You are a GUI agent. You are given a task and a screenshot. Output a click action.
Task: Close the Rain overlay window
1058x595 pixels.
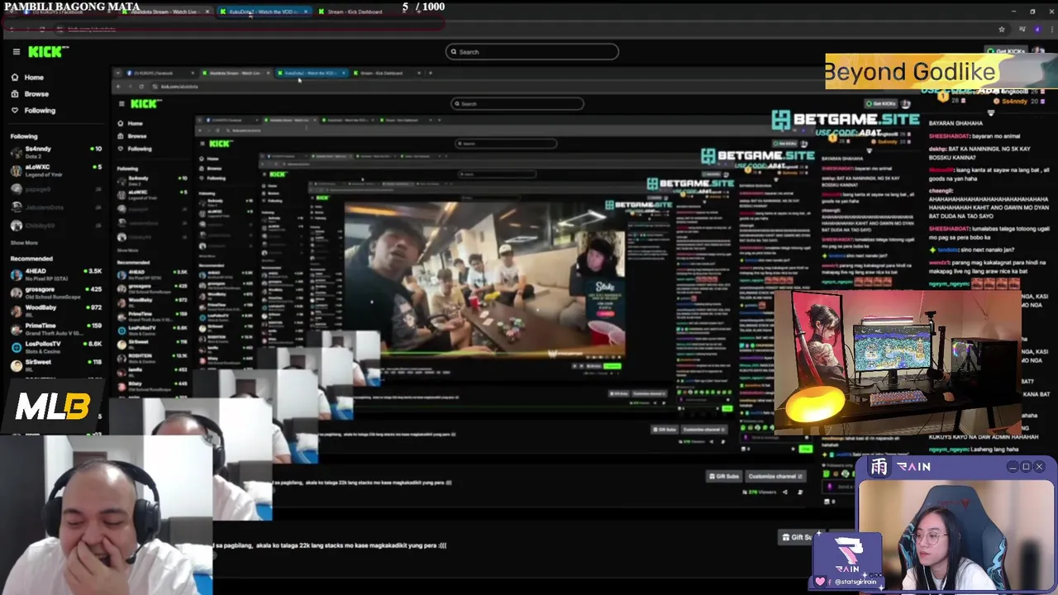[1039, 467]
